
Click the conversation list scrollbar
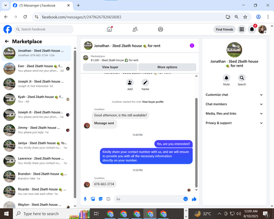click(75, 124)
